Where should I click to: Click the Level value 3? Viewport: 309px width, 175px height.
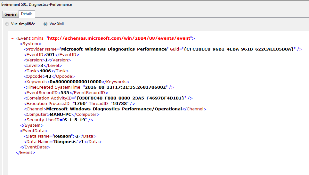tap(42, 66)
